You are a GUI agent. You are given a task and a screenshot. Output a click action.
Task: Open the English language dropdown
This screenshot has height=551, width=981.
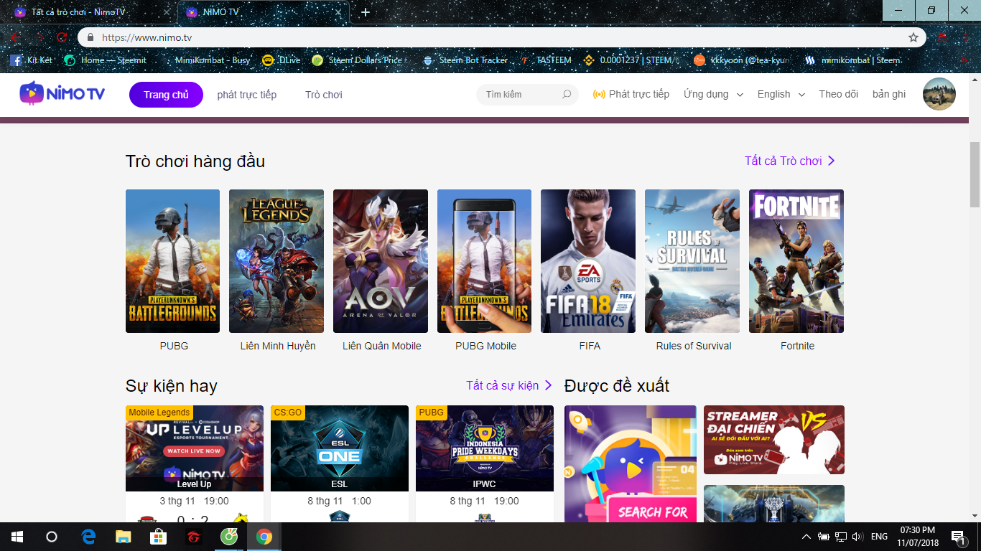(x=780, y=94)
